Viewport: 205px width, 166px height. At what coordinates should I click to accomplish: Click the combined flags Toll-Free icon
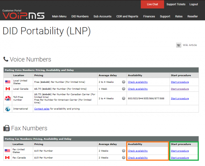click(x=8, y=98)
